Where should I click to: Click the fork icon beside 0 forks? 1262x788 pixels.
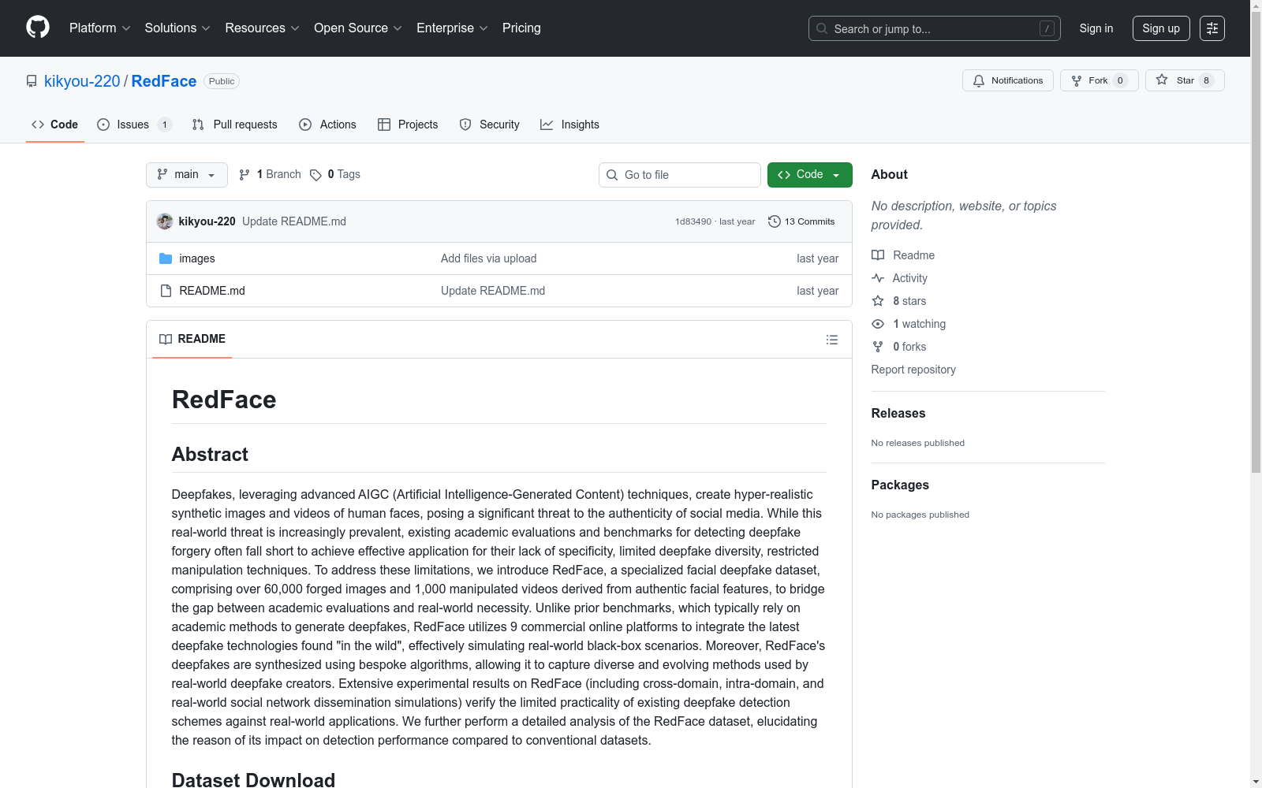point(878,347)
